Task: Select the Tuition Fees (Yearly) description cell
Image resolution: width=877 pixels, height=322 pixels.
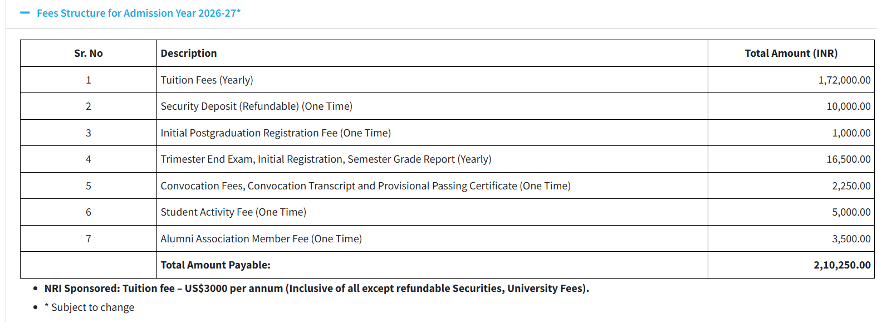Action: (207, 80)
